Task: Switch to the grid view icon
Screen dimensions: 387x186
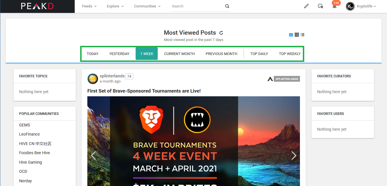Action: pyautogui.click(x=297, y=35)
